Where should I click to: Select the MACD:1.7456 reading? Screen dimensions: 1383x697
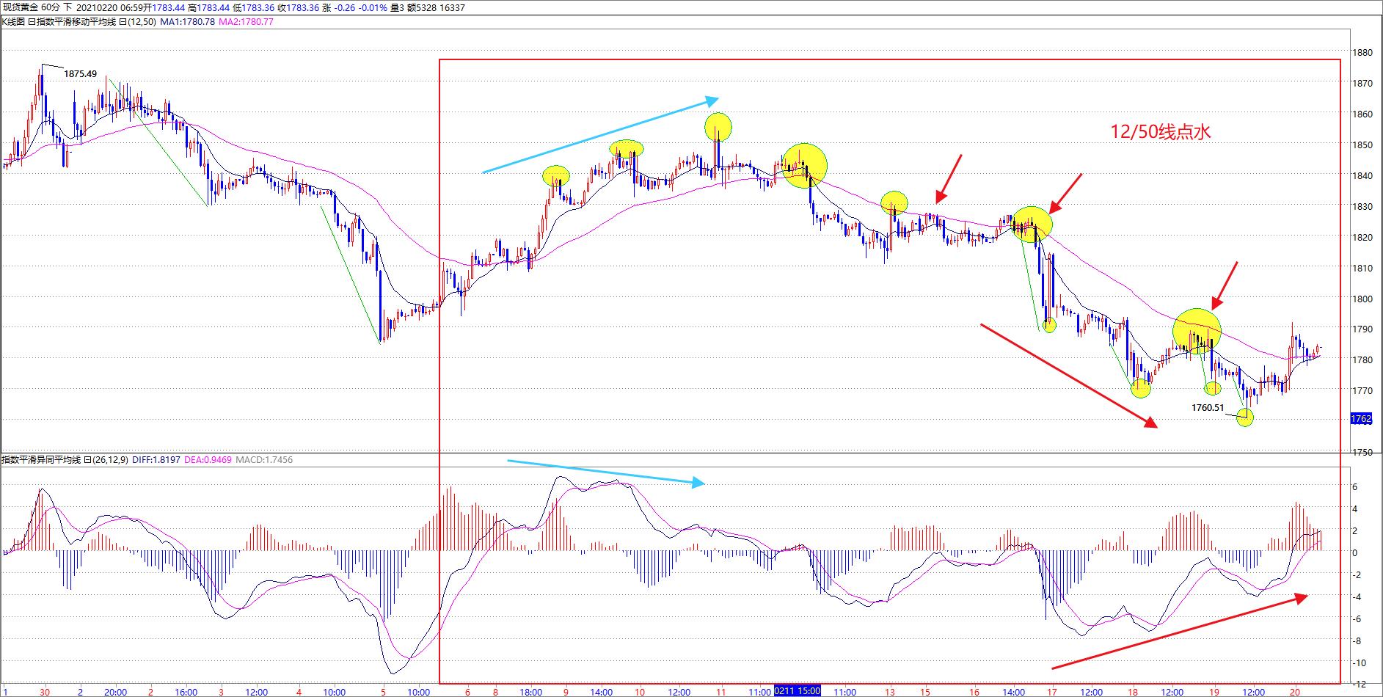click(x=264, y=460)
